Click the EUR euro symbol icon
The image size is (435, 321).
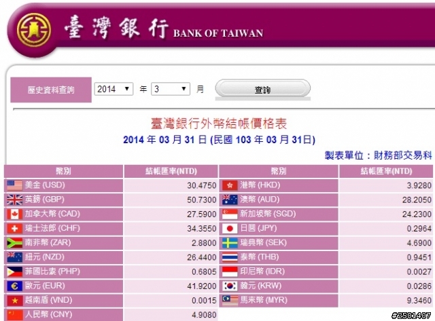coord(15,286)
